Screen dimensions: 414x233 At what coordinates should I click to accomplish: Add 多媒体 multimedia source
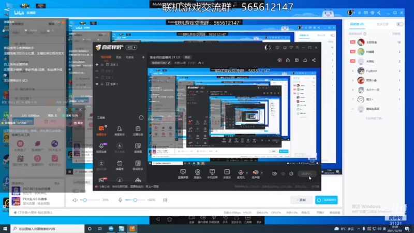[227, 174]
